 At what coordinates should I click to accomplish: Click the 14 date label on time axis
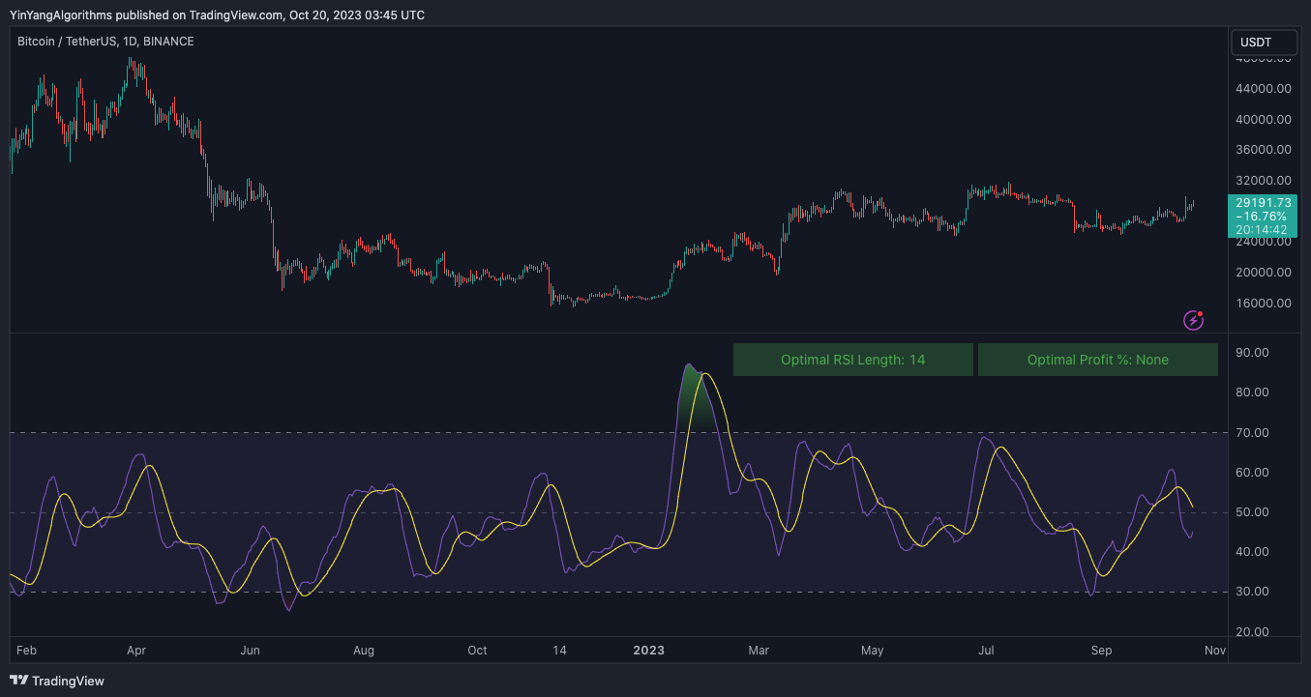coord(559,651)
